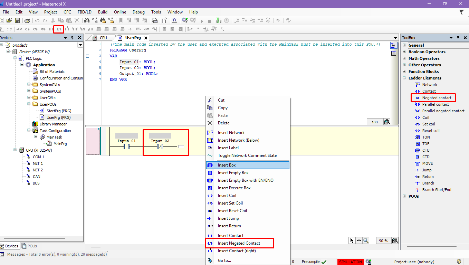Click the Save icon in the toolbar

(17, 21)
